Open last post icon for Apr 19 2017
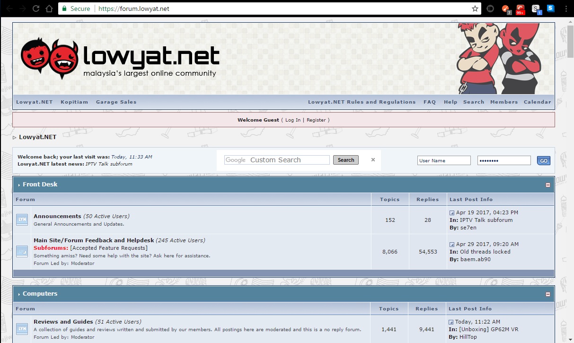574x343 pixels. pyautogui.click(x=452, y=213)
